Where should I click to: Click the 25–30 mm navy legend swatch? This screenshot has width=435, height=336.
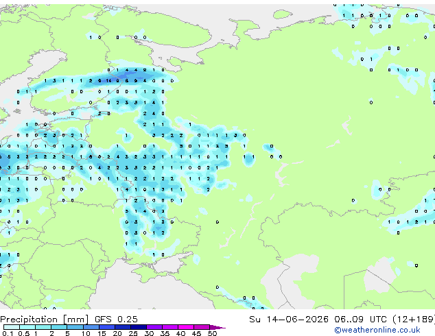pos(139,327)
